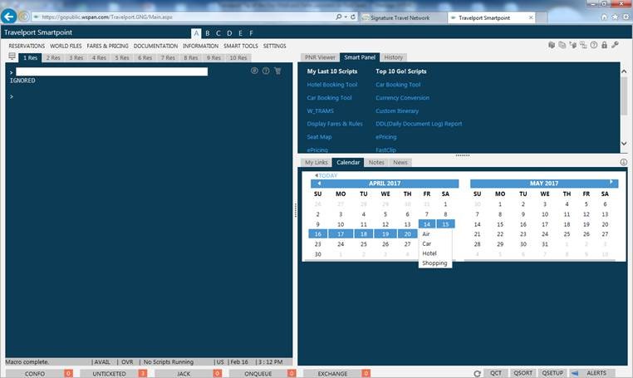Image resolution: width=633 pixels, height=378 pixels.
Task: Click the search magnifier in the address bar
Action: [x=338, y=17]
